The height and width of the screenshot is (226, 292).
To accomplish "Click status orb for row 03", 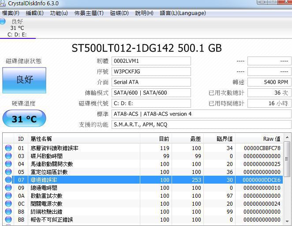I will point(8,156).
